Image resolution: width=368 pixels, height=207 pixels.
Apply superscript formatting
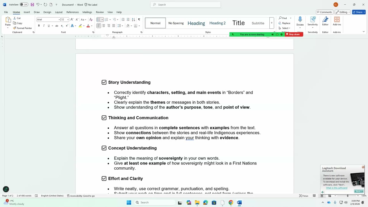(67, 26)
